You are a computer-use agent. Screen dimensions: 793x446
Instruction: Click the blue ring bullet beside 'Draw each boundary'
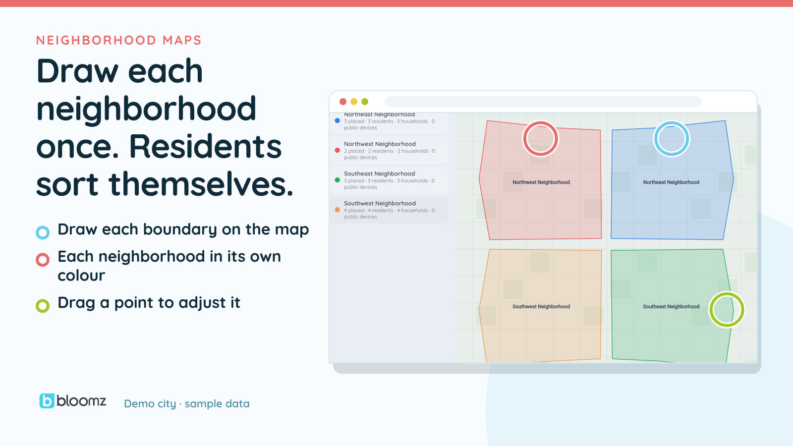click(43, 232)
